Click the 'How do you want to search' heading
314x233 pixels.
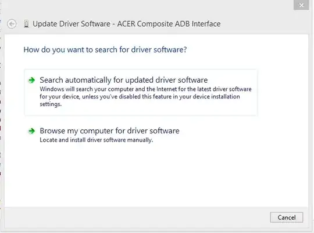105,50
